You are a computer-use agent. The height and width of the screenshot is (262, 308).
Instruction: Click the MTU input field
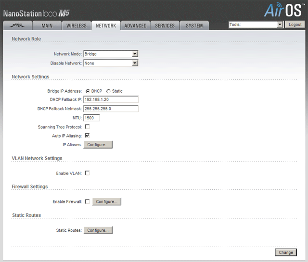pyautogui.click(x=92, y=118)
